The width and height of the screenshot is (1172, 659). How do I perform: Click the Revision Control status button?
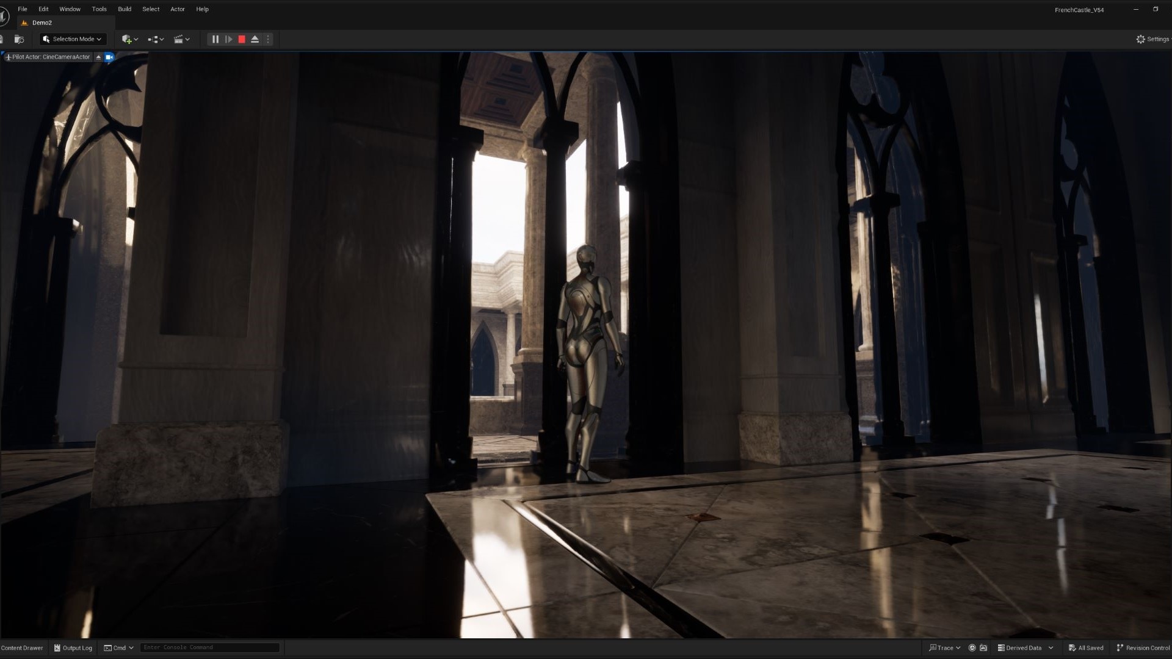[1143, 648]
